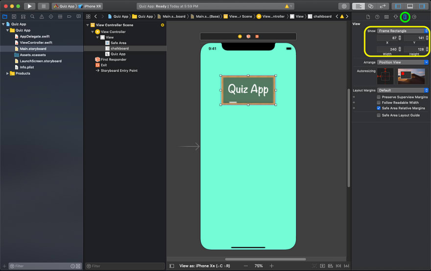Open the Source Control navigator tab
This screenshot has height=271, width=431.
click(x=14, y=17)
